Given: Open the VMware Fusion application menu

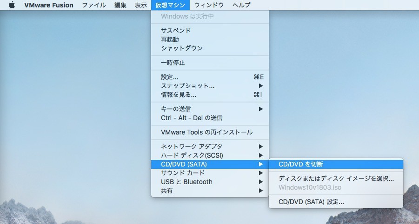Looking at the screenshot, I should 49,5.
